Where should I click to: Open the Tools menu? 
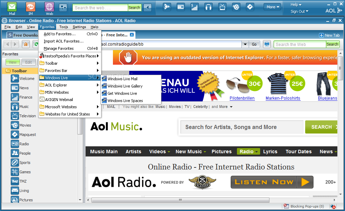[x=64, y=27]
